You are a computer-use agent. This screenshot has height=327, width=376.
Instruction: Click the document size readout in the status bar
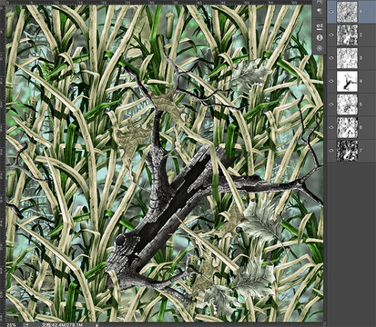coord(62,325)
